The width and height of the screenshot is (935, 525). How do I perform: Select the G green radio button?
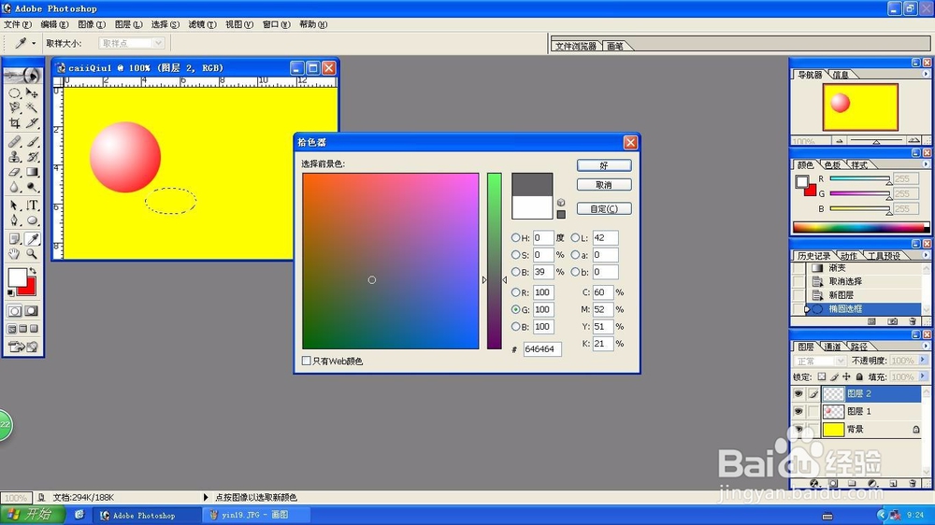coord(516,310)
